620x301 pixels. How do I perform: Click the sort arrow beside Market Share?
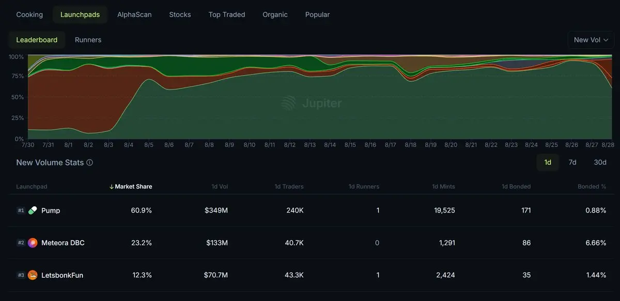[112, 187]
